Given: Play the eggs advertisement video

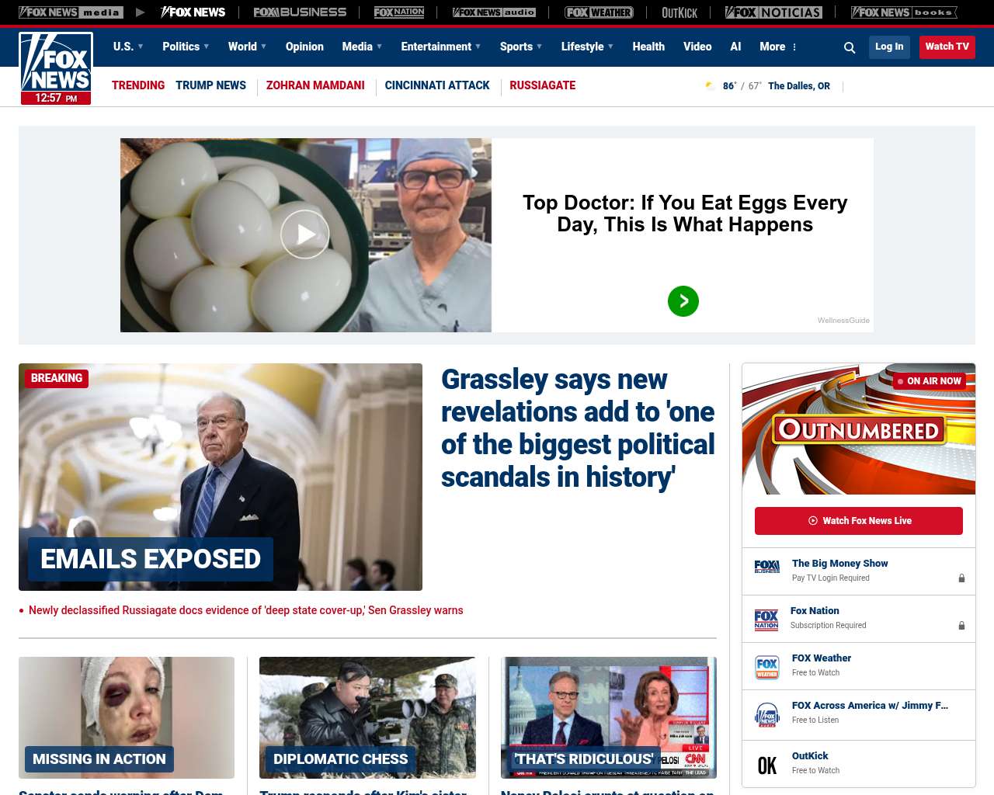Looking at the screenshot, I should click(x=305, y=234).
